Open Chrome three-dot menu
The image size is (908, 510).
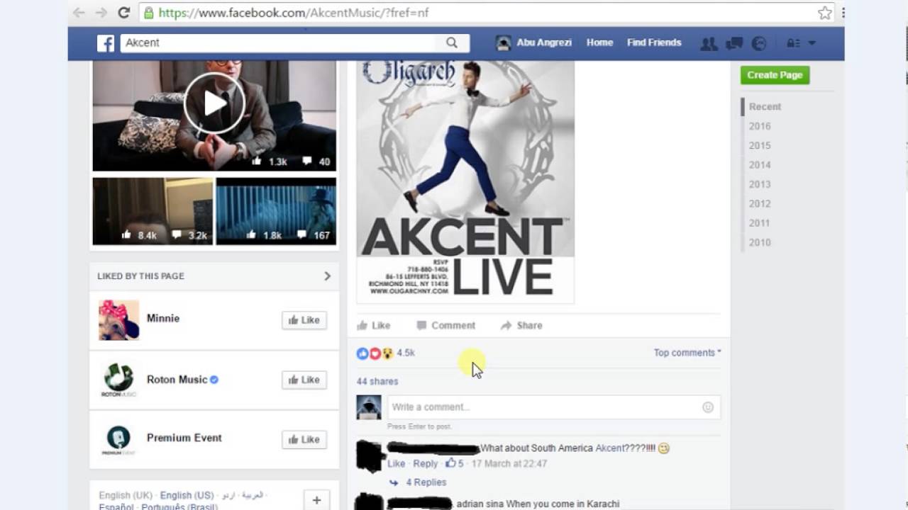[843, 13]
